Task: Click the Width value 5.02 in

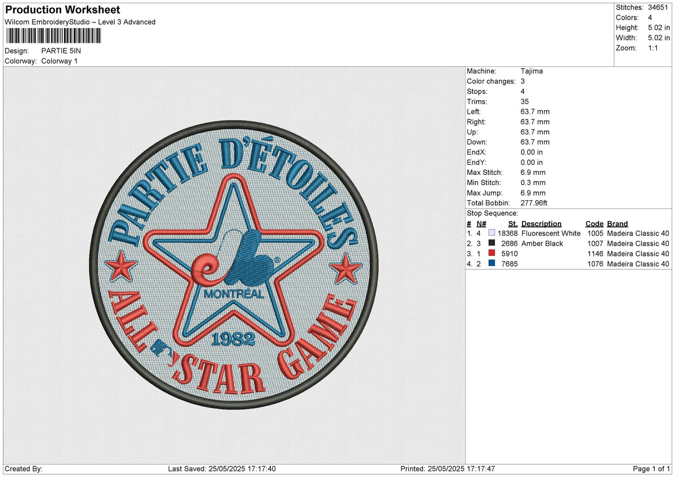Action: point(659,38)
